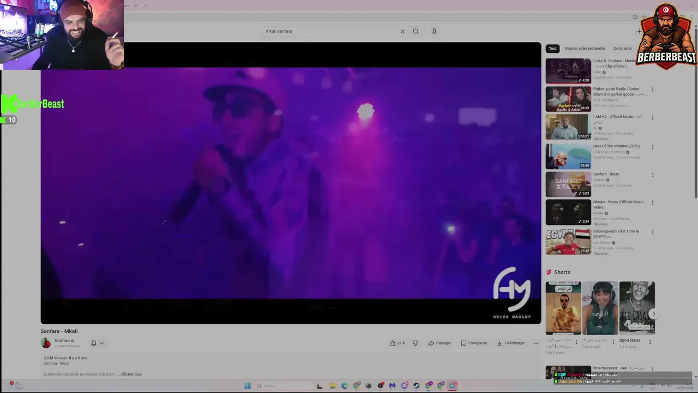Open Mouka - Maria music video thumbnail
The image size is (698, 393).
[x=568, y=212]
